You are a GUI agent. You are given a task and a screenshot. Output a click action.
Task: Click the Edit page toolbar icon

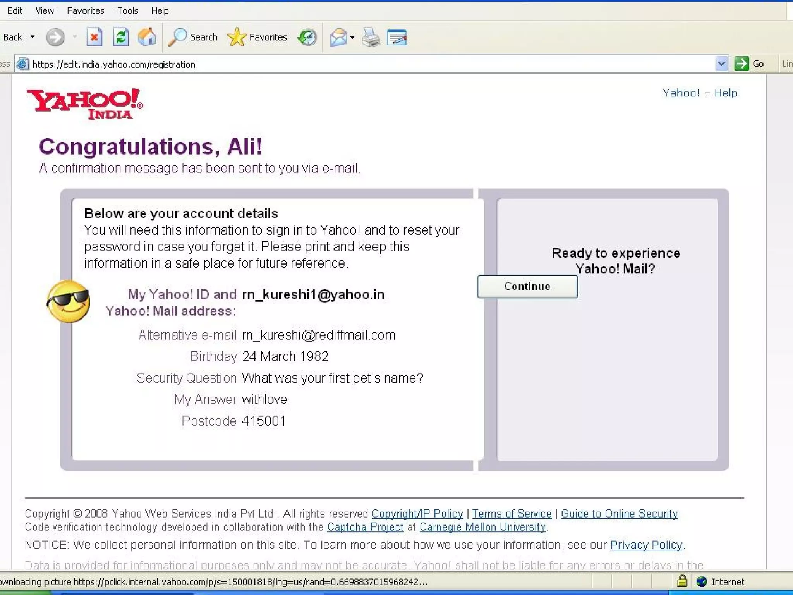pos(397,38)
